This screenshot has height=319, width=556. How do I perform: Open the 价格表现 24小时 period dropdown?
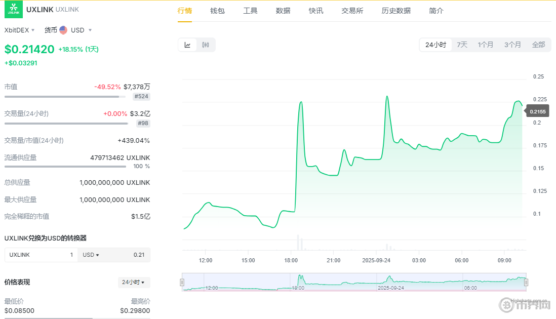(x=134, y=282)
